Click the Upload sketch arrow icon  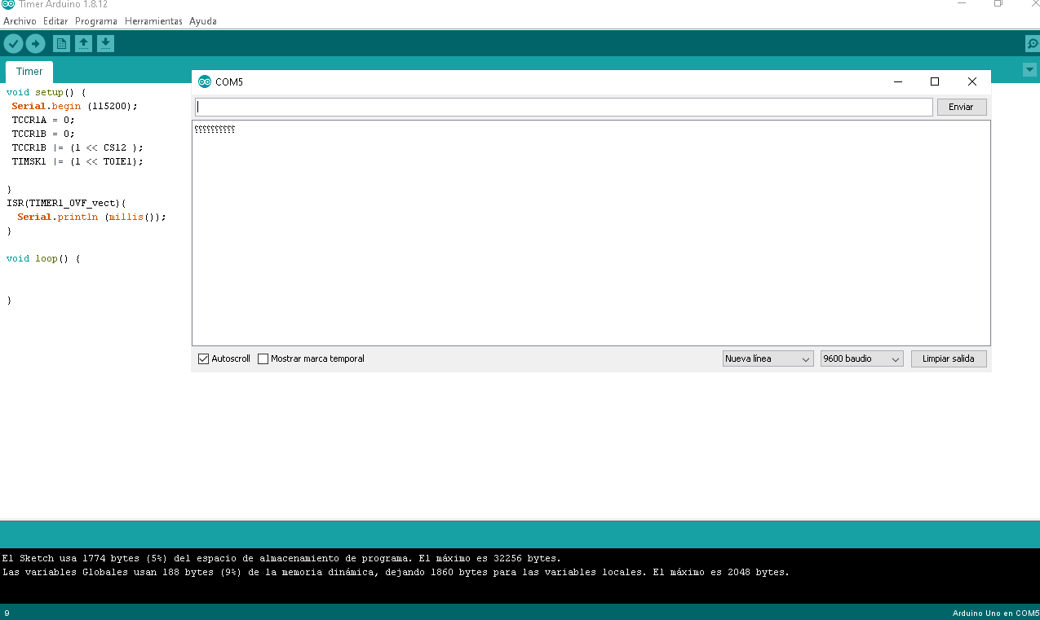[x=35, y=44]
